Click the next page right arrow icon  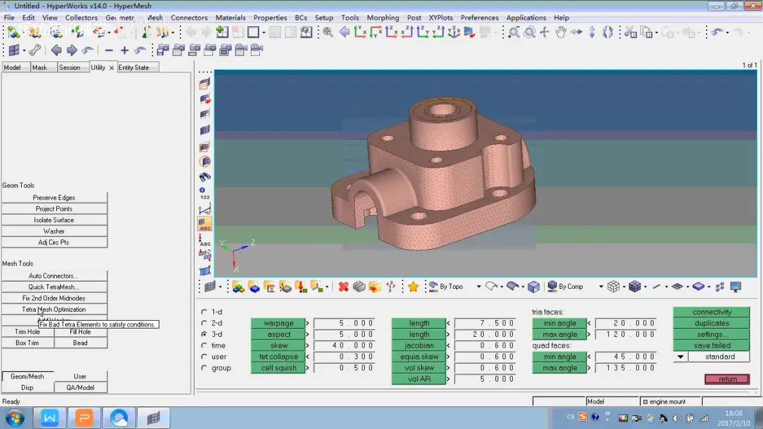72,50
